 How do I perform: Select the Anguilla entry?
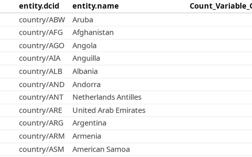coord(86,58)
